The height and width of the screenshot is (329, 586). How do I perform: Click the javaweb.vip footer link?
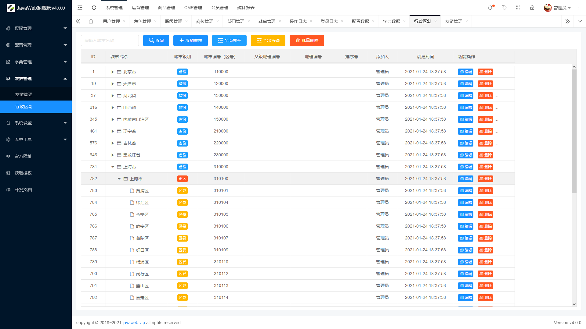click(134, 323)
